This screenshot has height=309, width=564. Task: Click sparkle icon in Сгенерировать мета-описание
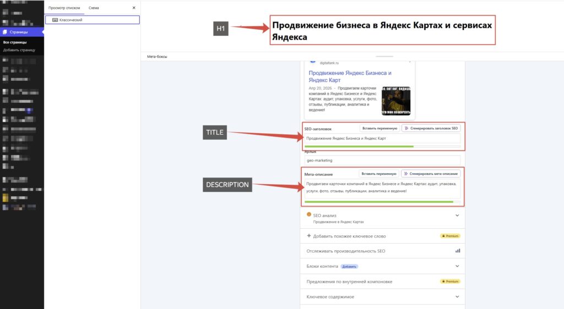[x=406, y=174]
